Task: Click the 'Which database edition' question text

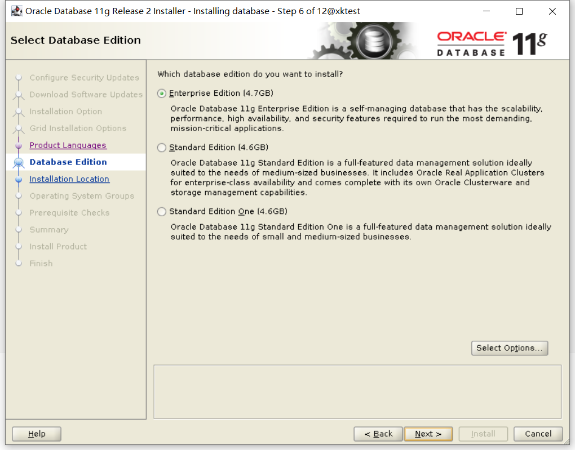Action: point(250,74)
